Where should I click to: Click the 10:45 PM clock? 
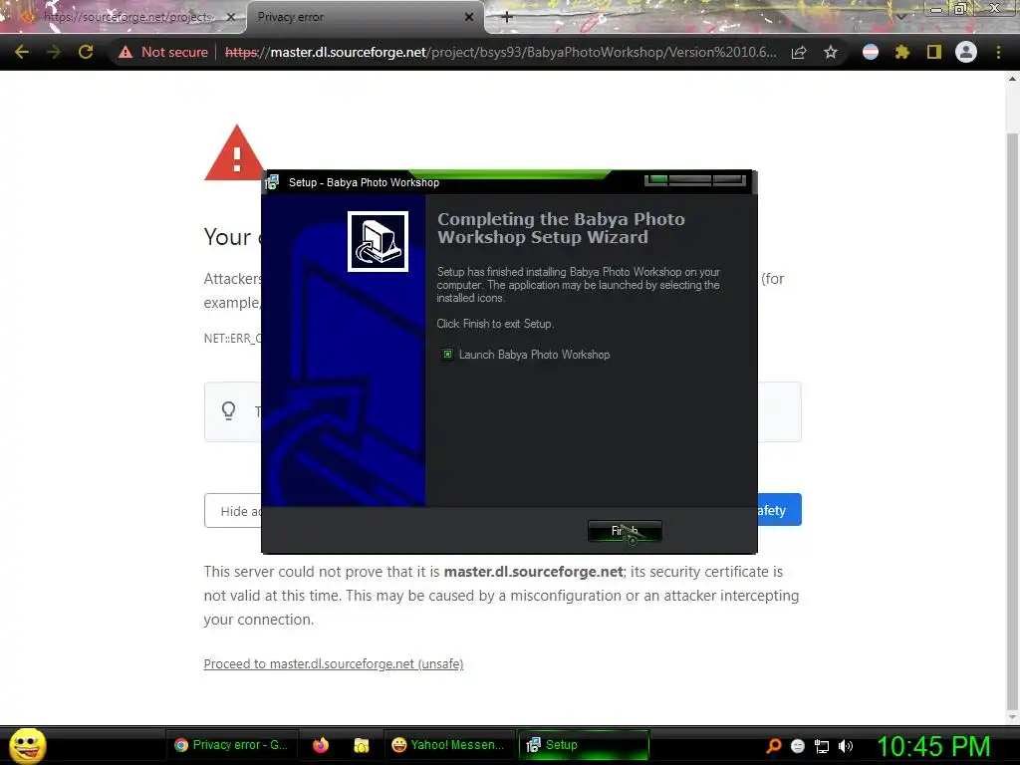(x=933, y=746)
